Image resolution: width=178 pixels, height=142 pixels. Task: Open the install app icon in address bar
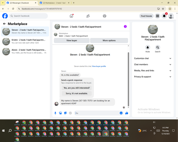[x=158, y=9]
